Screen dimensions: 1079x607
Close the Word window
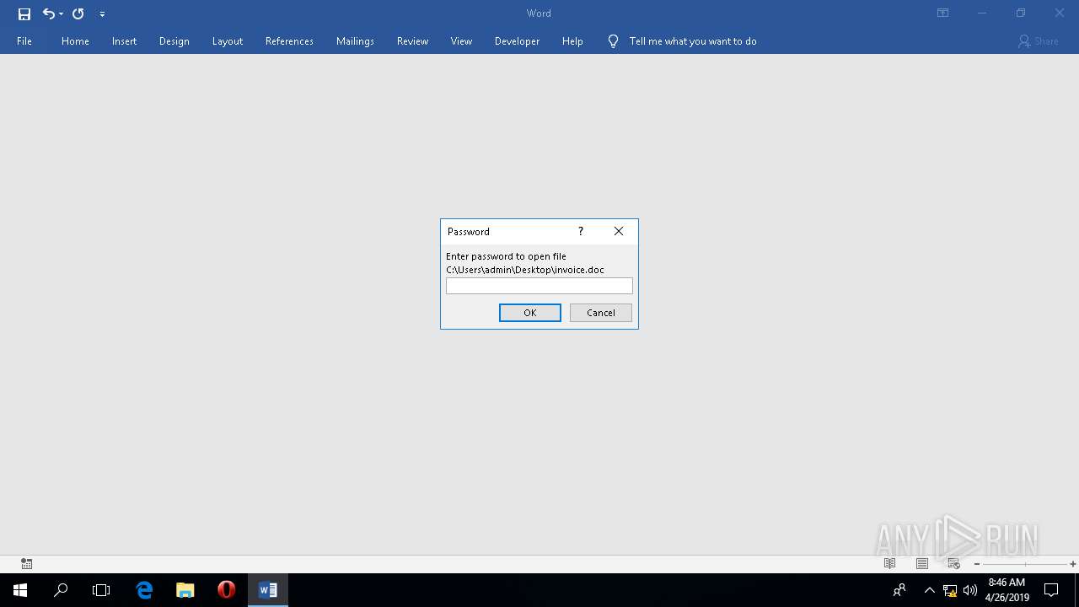pos(1060,13)
